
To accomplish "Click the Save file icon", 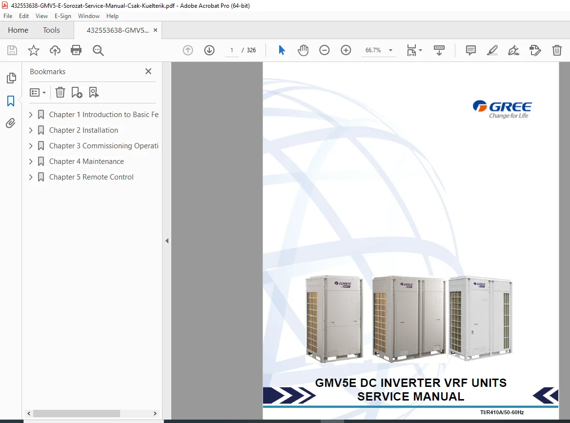I will click(x=12, y=50).
